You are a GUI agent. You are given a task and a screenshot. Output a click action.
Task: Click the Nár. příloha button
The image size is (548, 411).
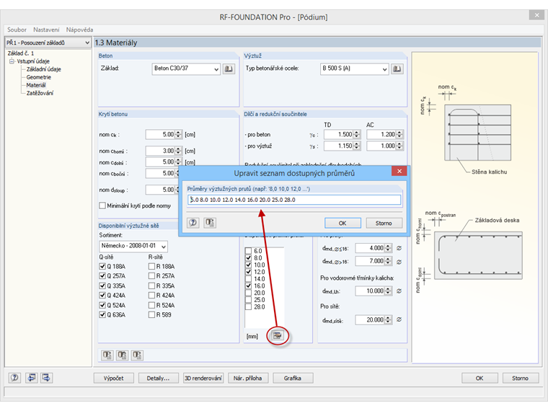pyautogui.click(x=248, y=378)
